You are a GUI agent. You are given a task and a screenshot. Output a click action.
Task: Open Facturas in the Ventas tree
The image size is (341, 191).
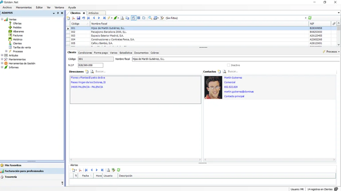[x=18, y=35]
